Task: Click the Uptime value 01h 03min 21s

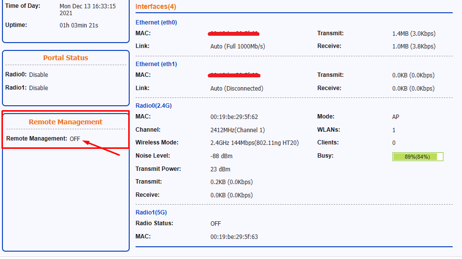Action: click(x=79, y=25)
